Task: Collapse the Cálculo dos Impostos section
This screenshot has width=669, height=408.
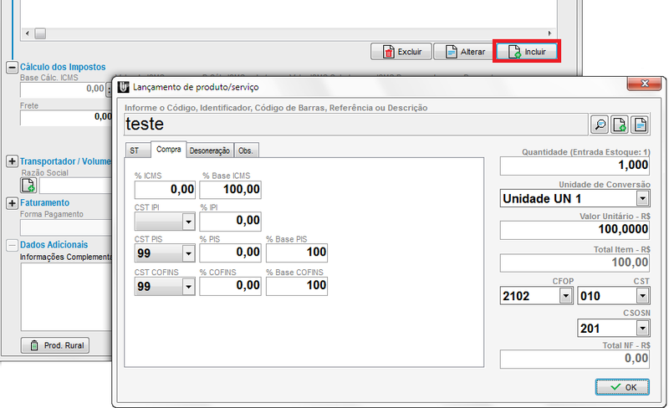Action: tap(12, 67)
